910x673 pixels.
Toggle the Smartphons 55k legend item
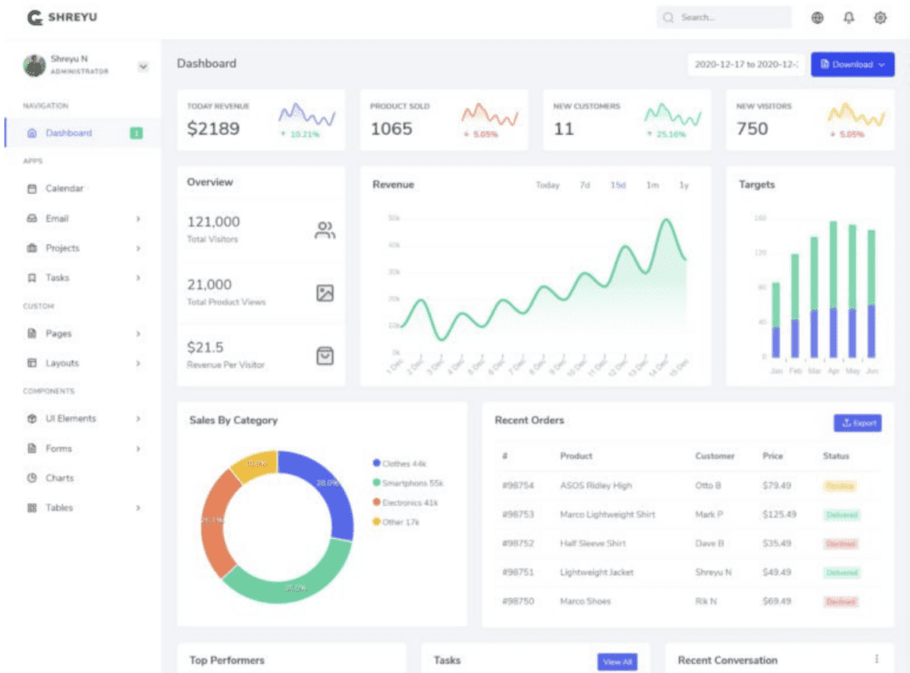pyautogui.click(x=407, y=483)
